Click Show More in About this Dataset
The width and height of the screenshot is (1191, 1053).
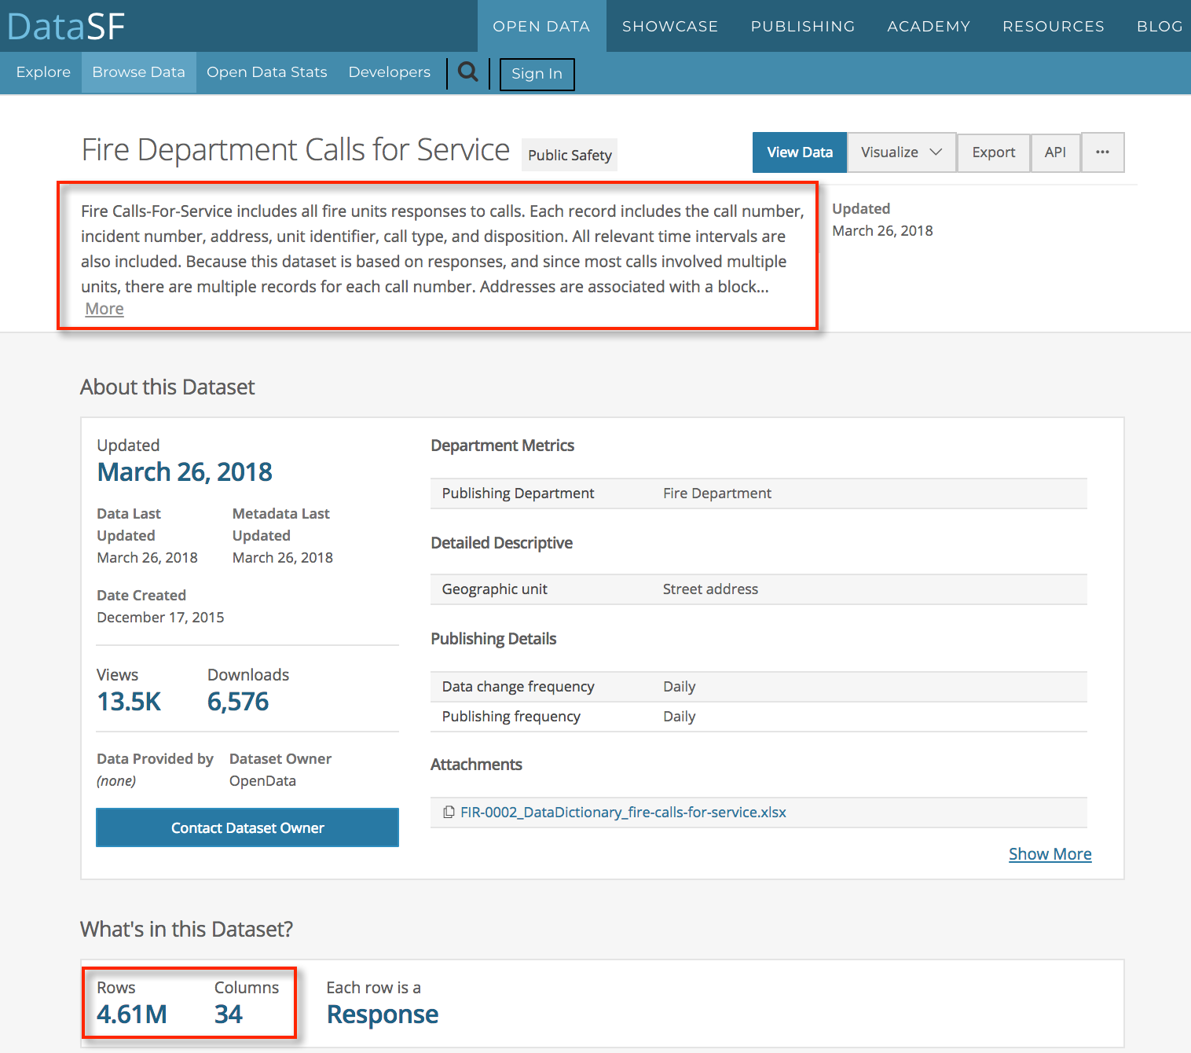pyautogui.click(x=1050, y=854)
